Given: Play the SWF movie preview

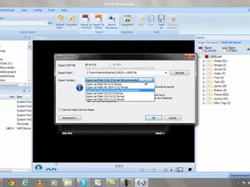Looking at the screenshot, I should [x=39, y=168].
